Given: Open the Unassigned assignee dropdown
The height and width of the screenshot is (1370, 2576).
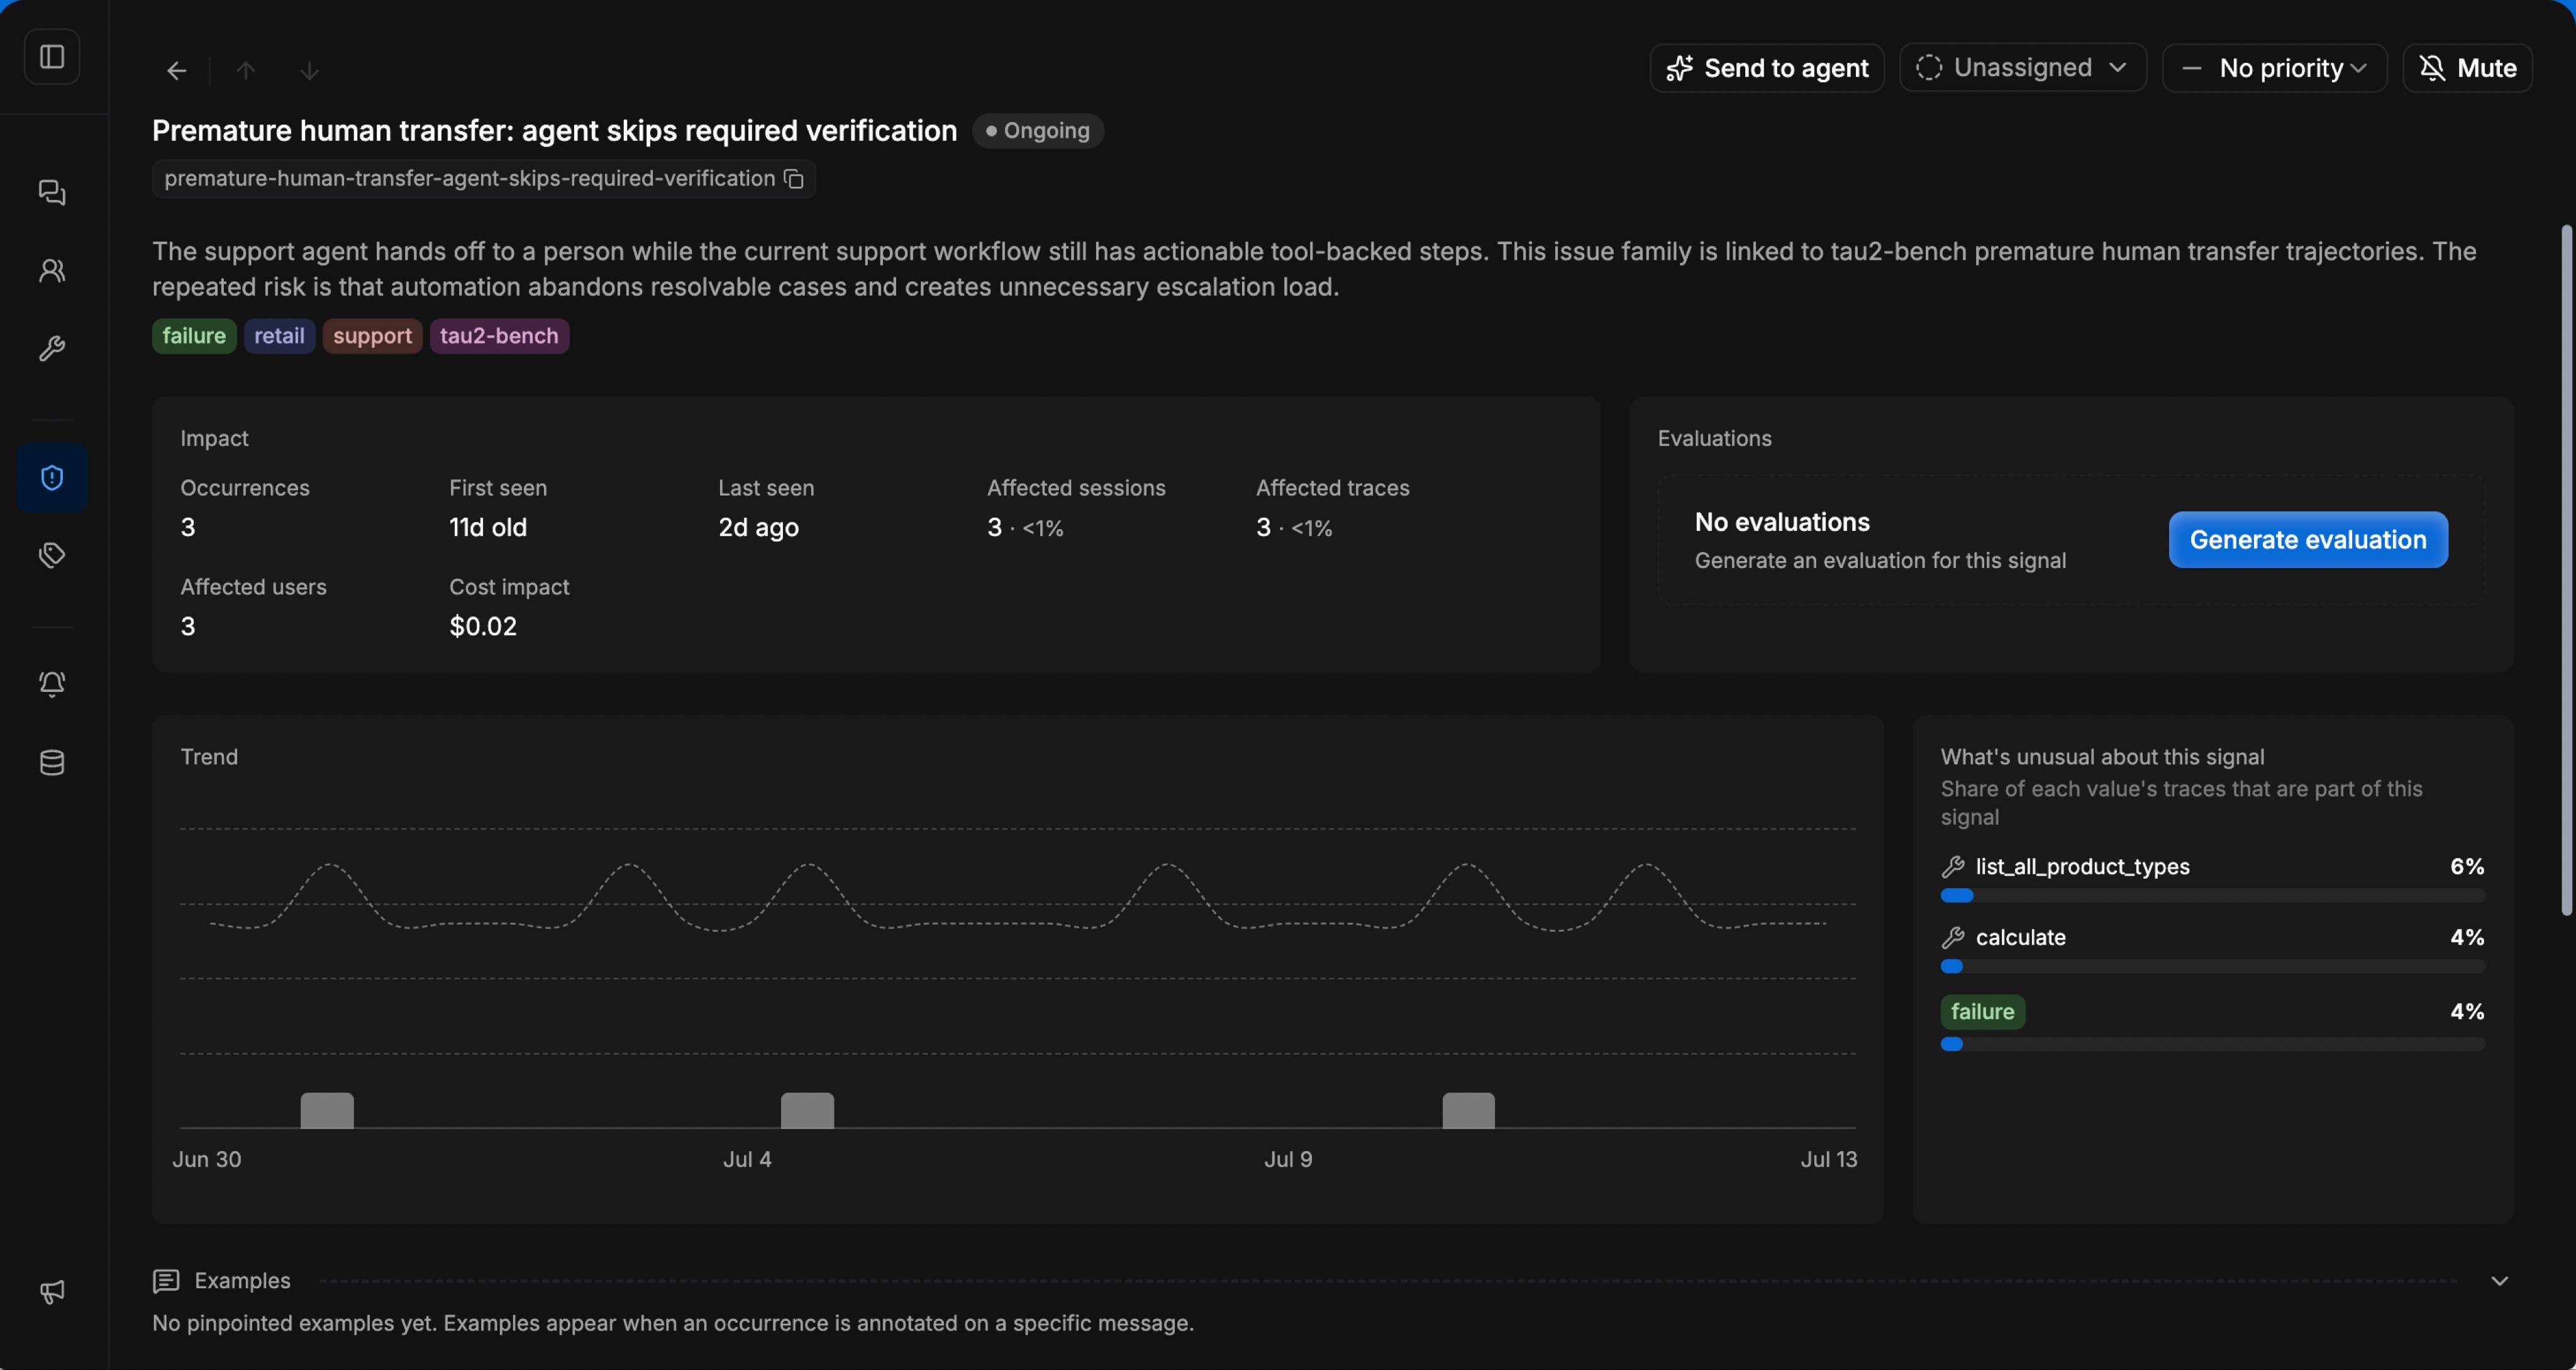Looking at the screenshot, I should click(2022, 68).
